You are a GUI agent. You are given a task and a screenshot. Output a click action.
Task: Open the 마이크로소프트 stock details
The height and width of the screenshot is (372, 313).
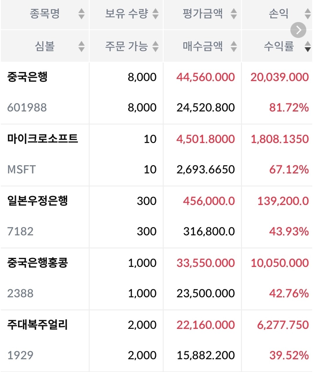click(x=43, y=139)
